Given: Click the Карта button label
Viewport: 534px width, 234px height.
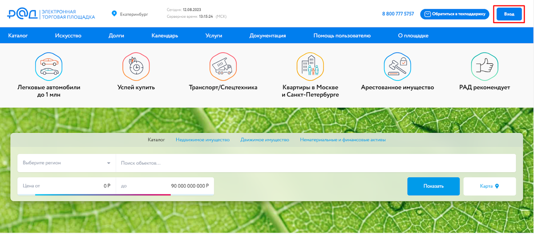Looking at the screenshot, I should (486, 186).
